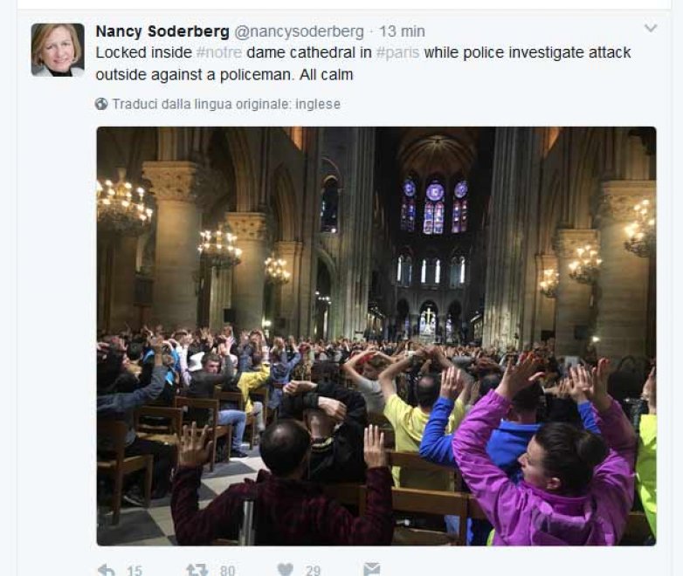This screenshot has height=576, width=683.
Task: Enlarge the attached cathedral photo
Action: pos(376,336)
